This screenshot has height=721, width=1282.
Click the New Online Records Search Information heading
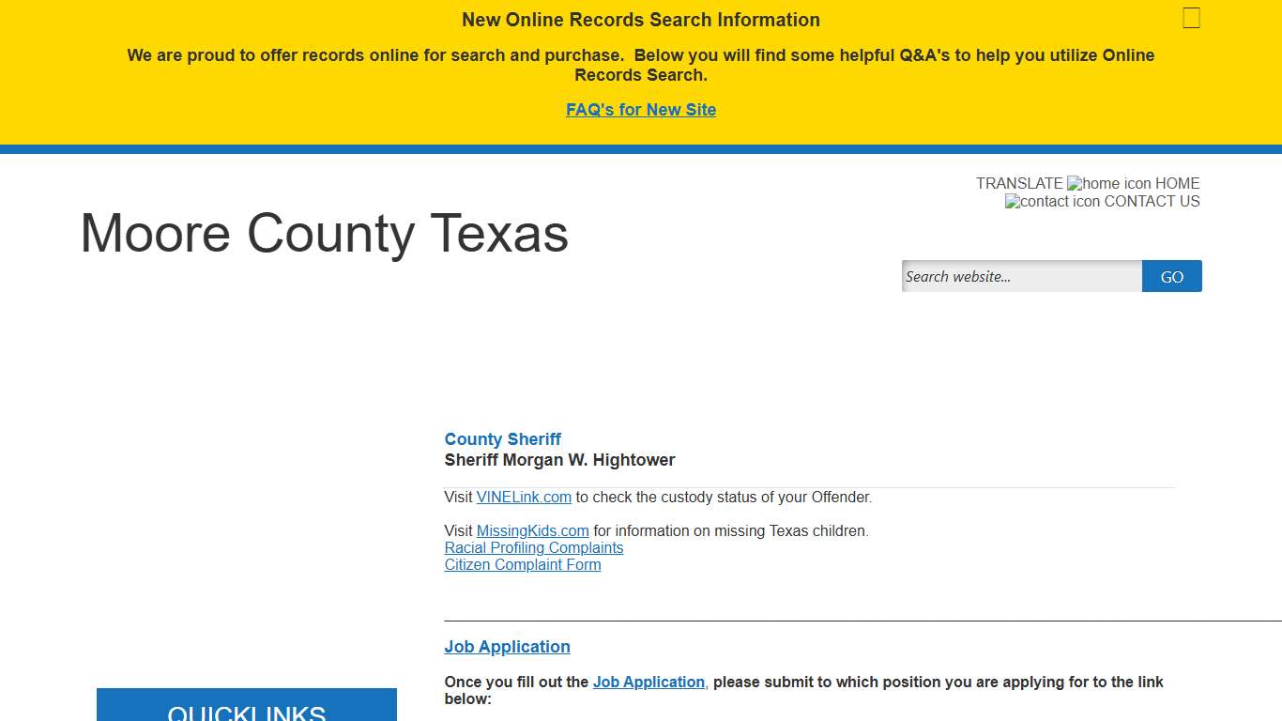coord(641,20)
